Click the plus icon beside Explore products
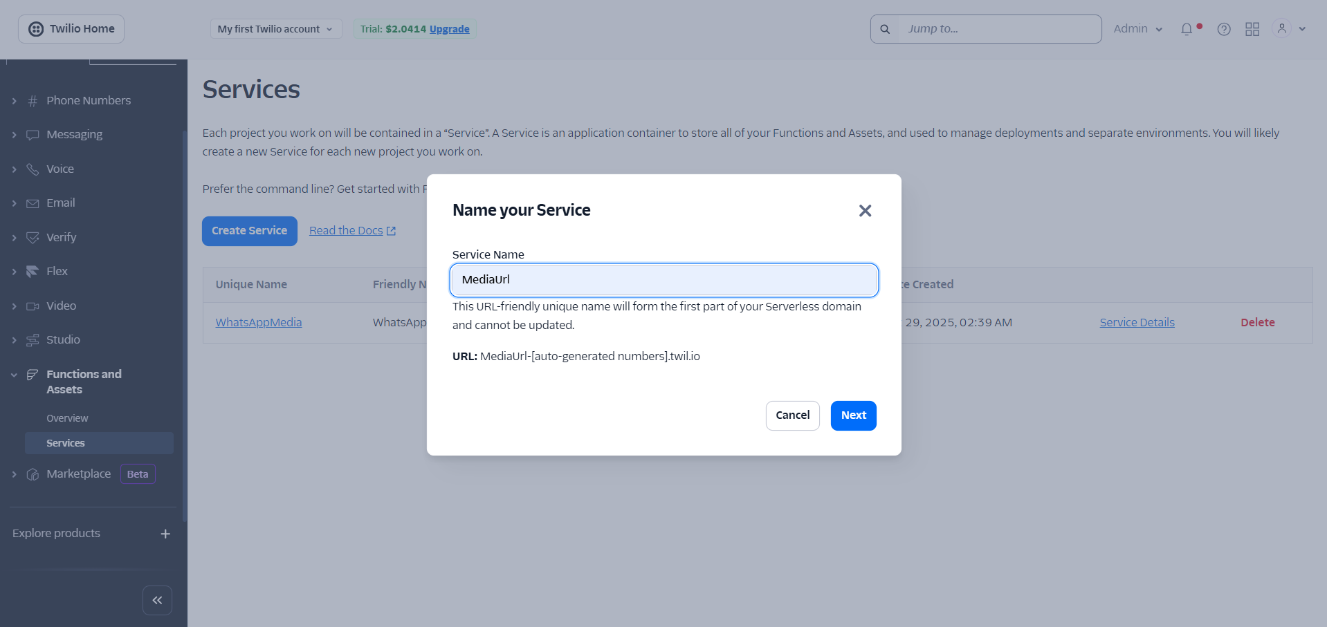The width and height of the screenshot is (1327, 627). point(165,534)
